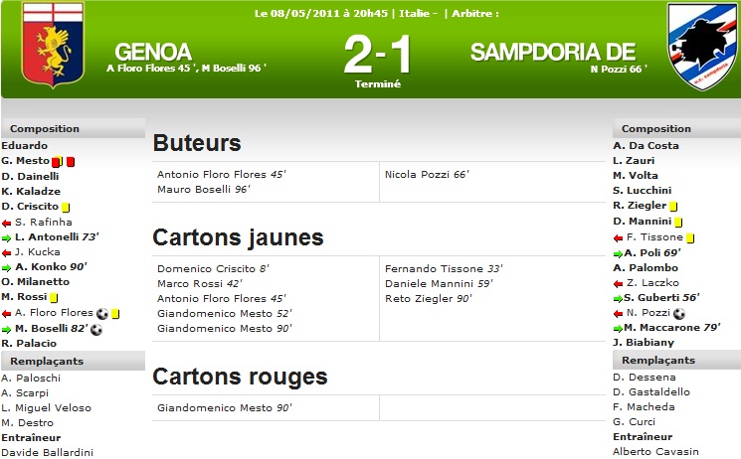Click the yellow card beside F. Tissone
This screenshot has height=459, width=741.
coord(690,238)
